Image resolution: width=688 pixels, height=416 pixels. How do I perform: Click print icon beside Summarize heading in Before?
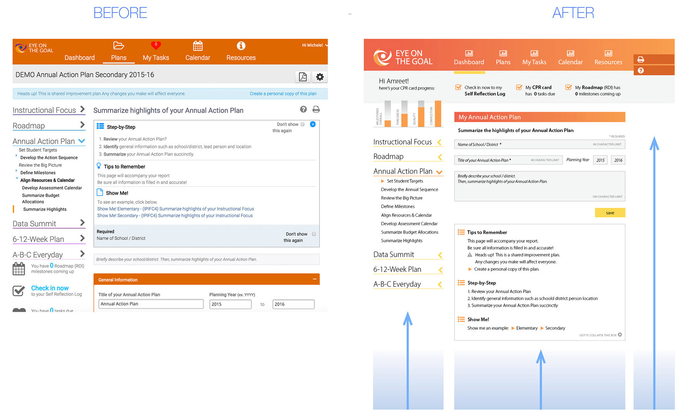[316, 110]
